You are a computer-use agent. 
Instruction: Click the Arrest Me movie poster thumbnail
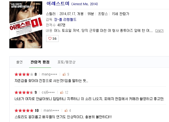click(26, 25)
